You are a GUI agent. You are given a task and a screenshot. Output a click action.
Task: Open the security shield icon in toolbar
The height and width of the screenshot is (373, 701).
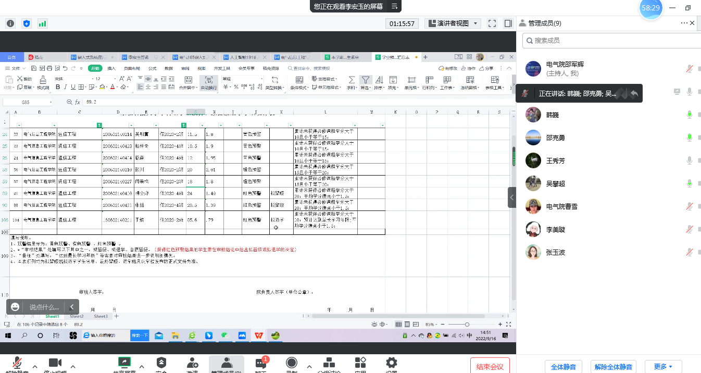(161, 363)
